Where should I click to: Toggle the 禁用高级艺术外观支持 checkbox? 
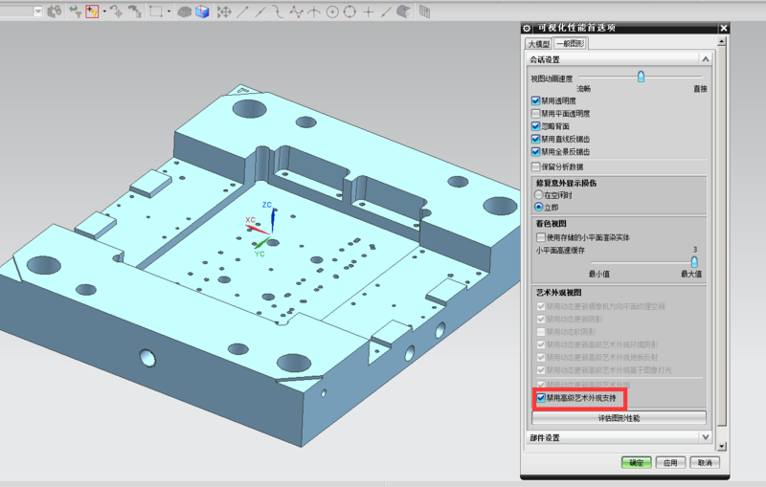(541, 397)
